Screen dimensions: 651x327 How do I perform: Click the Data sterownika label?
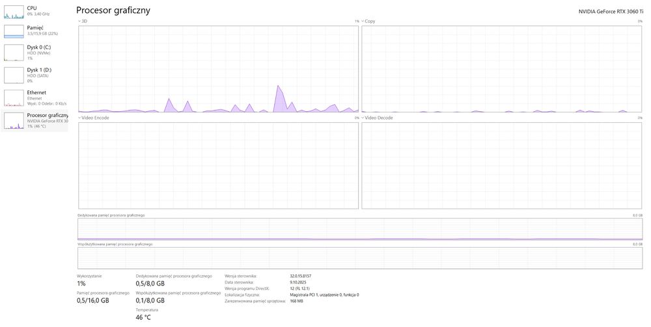239,282
